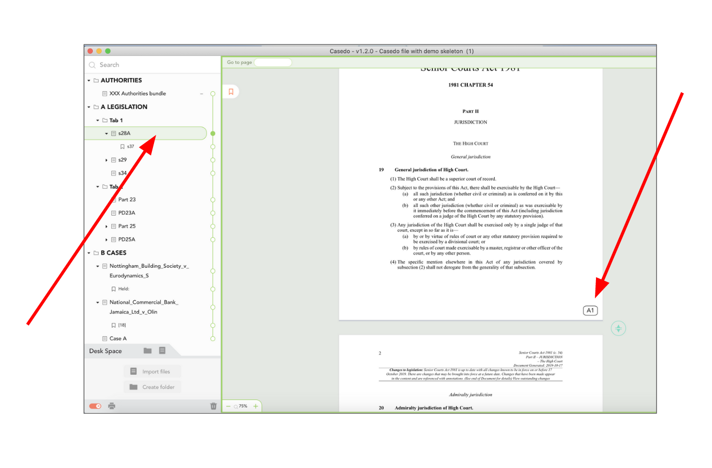This screenshot has height=468, width=712.
Task: Click the Part 25 tree row label
Action: click(x=127, y=226)
